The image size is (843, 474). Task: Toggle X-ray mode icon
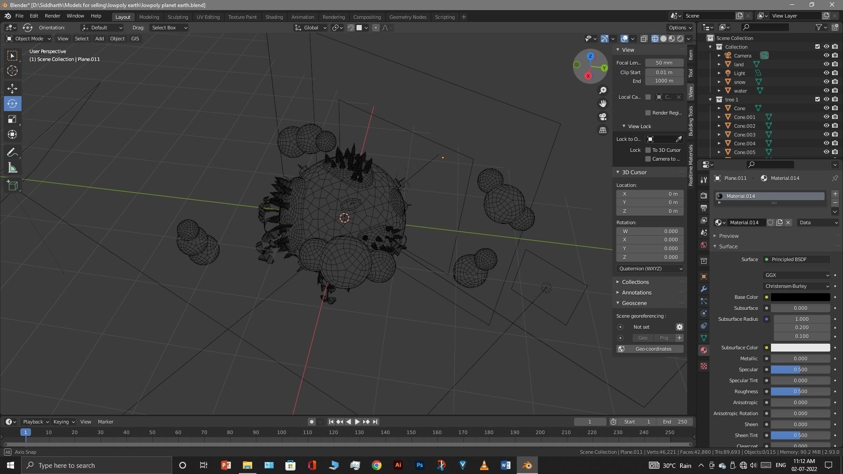click(x=644, y=39)
